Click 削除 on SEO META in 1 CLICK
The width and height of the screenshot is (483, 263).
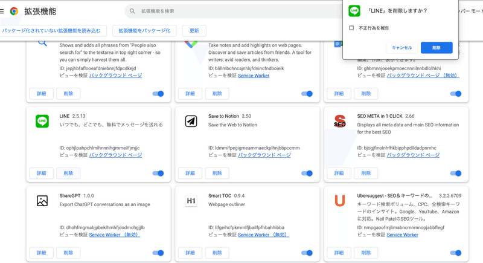366,174
